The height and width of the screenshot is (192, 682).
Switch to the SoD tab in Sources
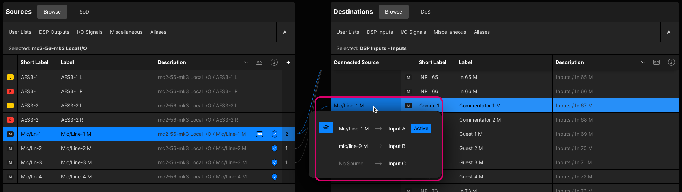84,12
